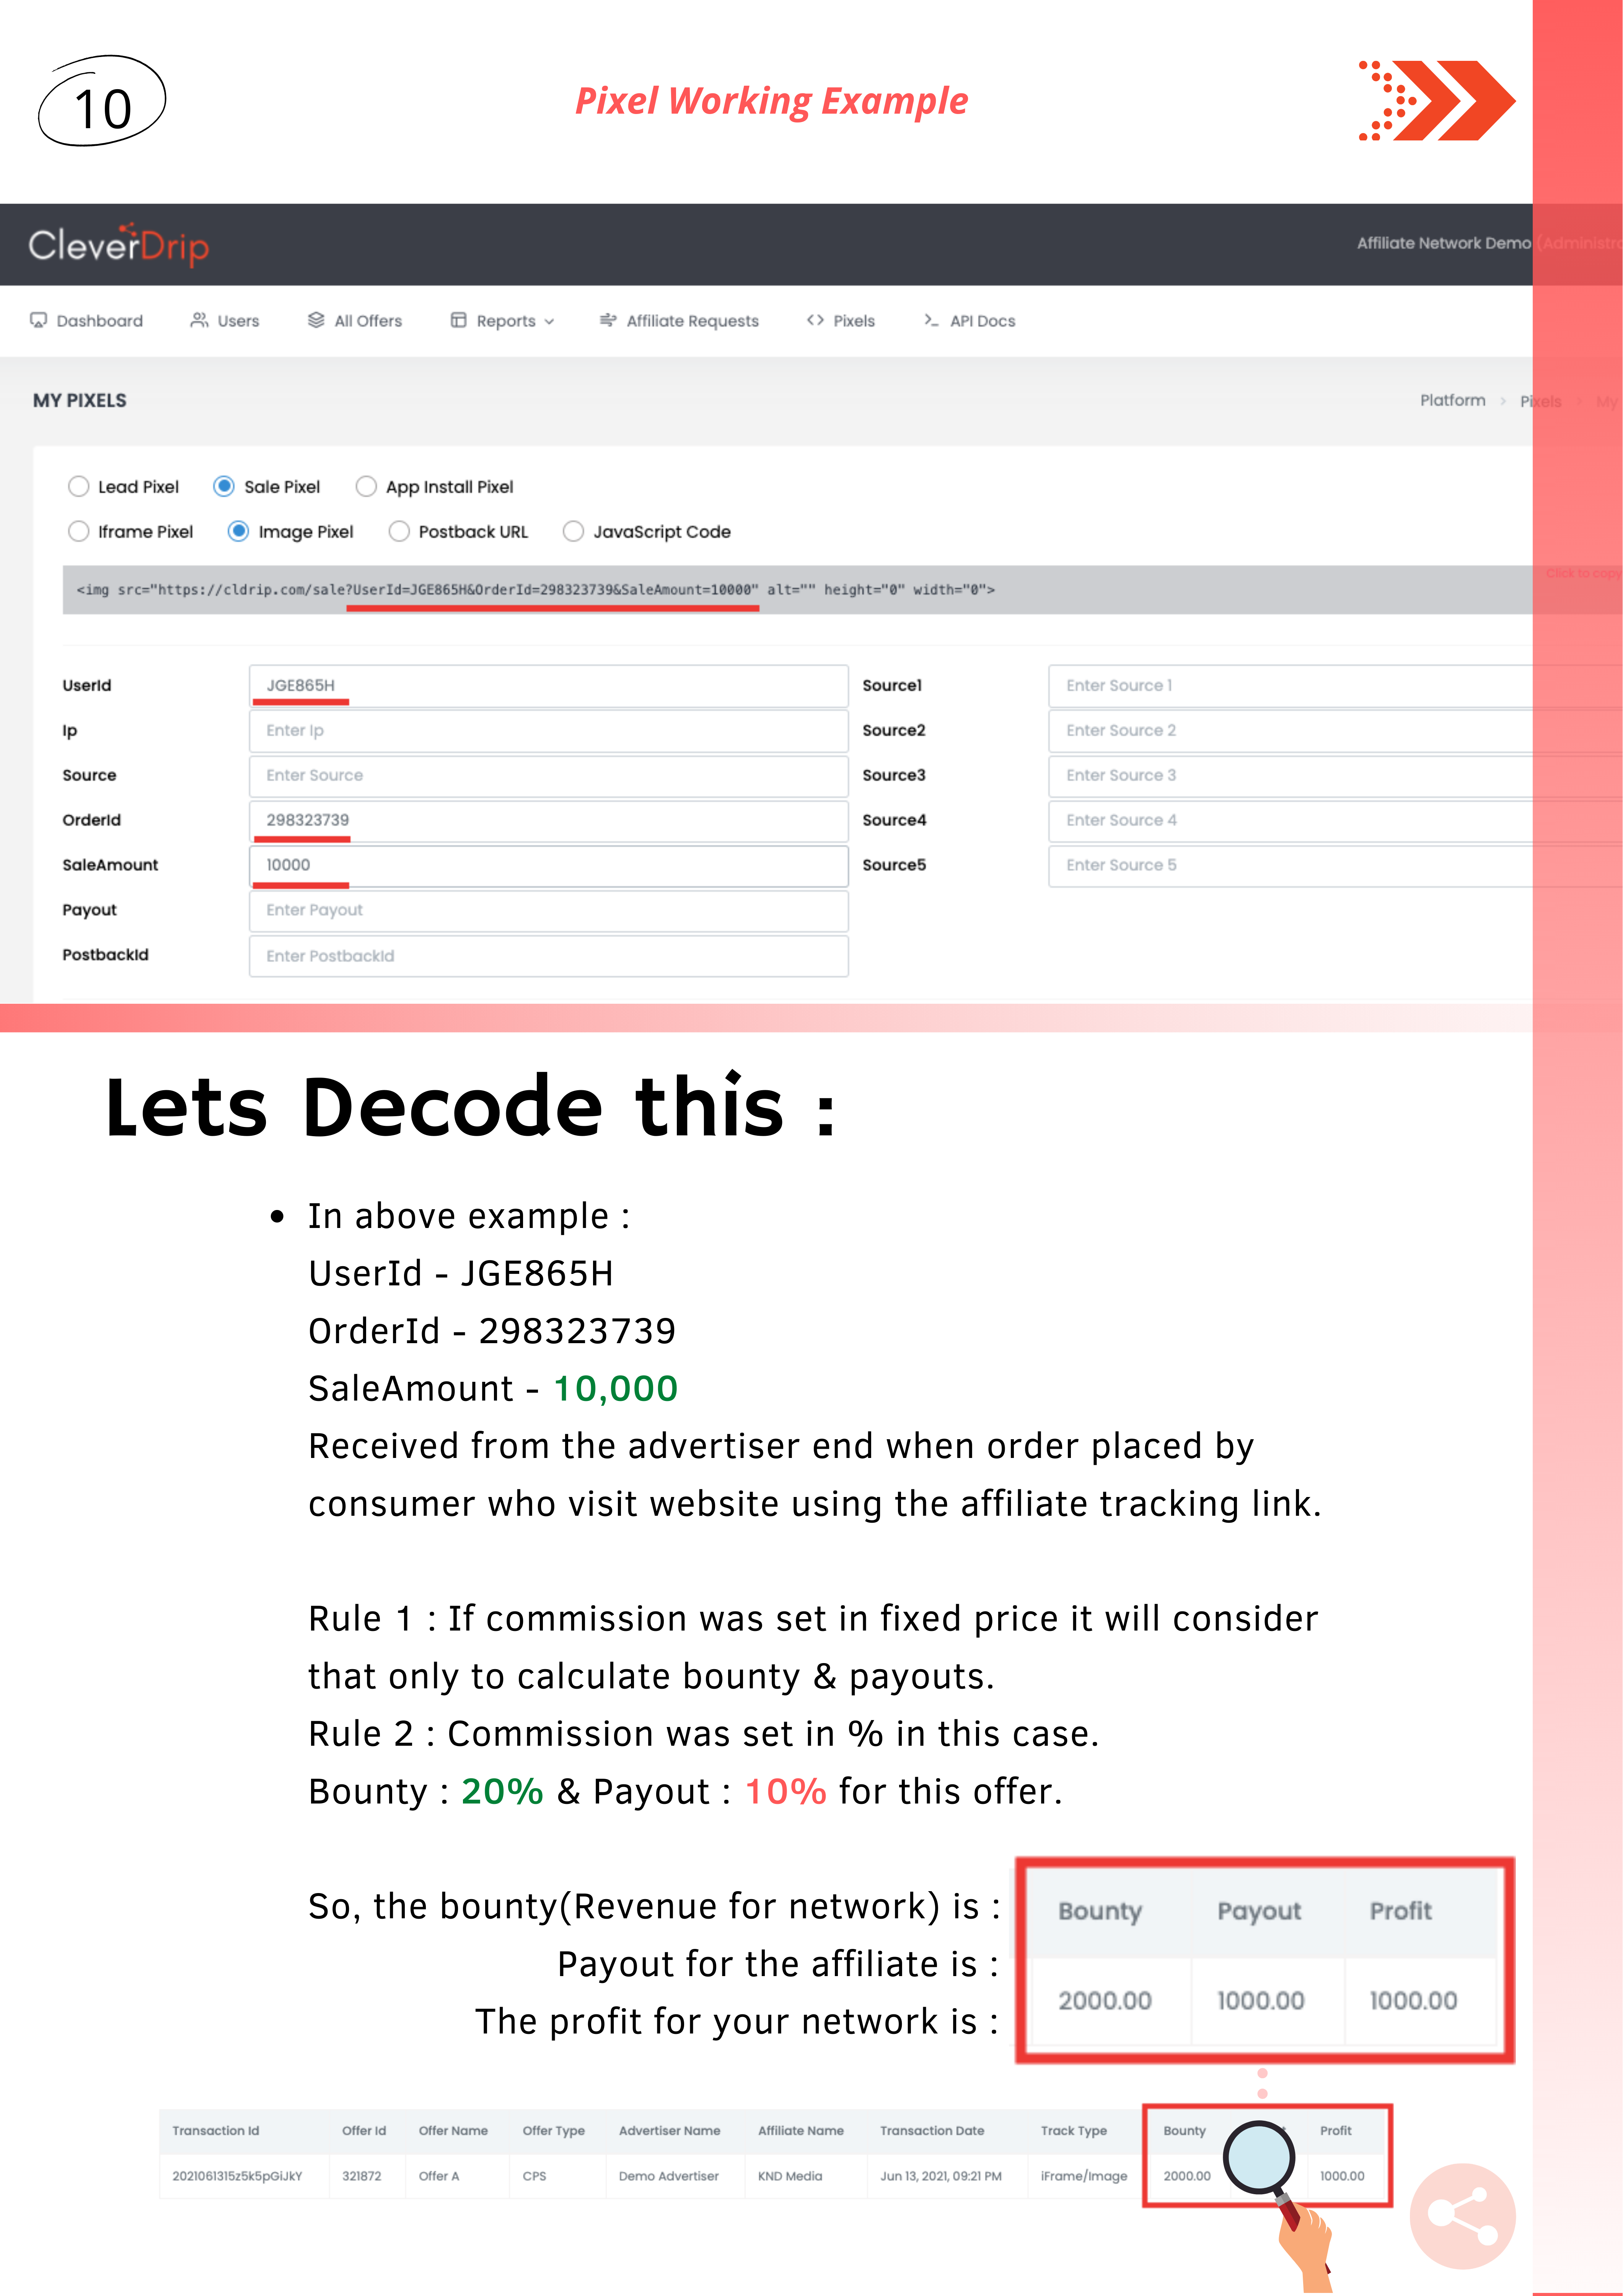Click the Transaction Date column header
The width and height of the screenshot is (1623, 2296).
[x=932, y=2131]
